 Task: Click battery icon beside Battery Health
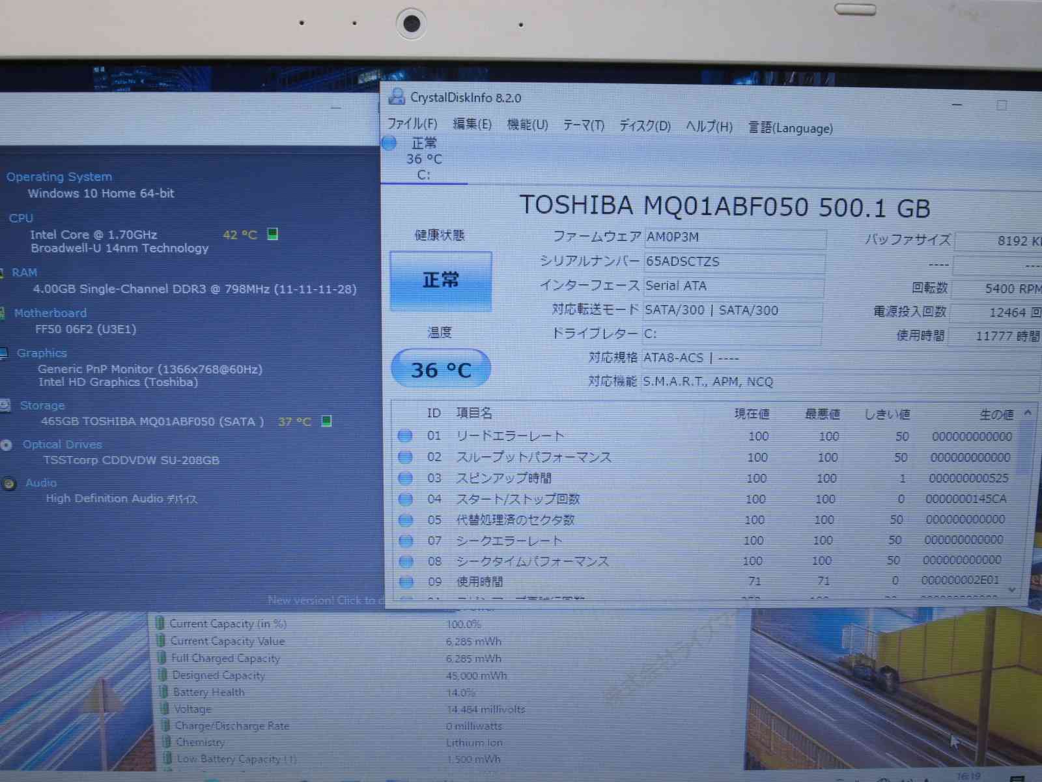(162, 692)
